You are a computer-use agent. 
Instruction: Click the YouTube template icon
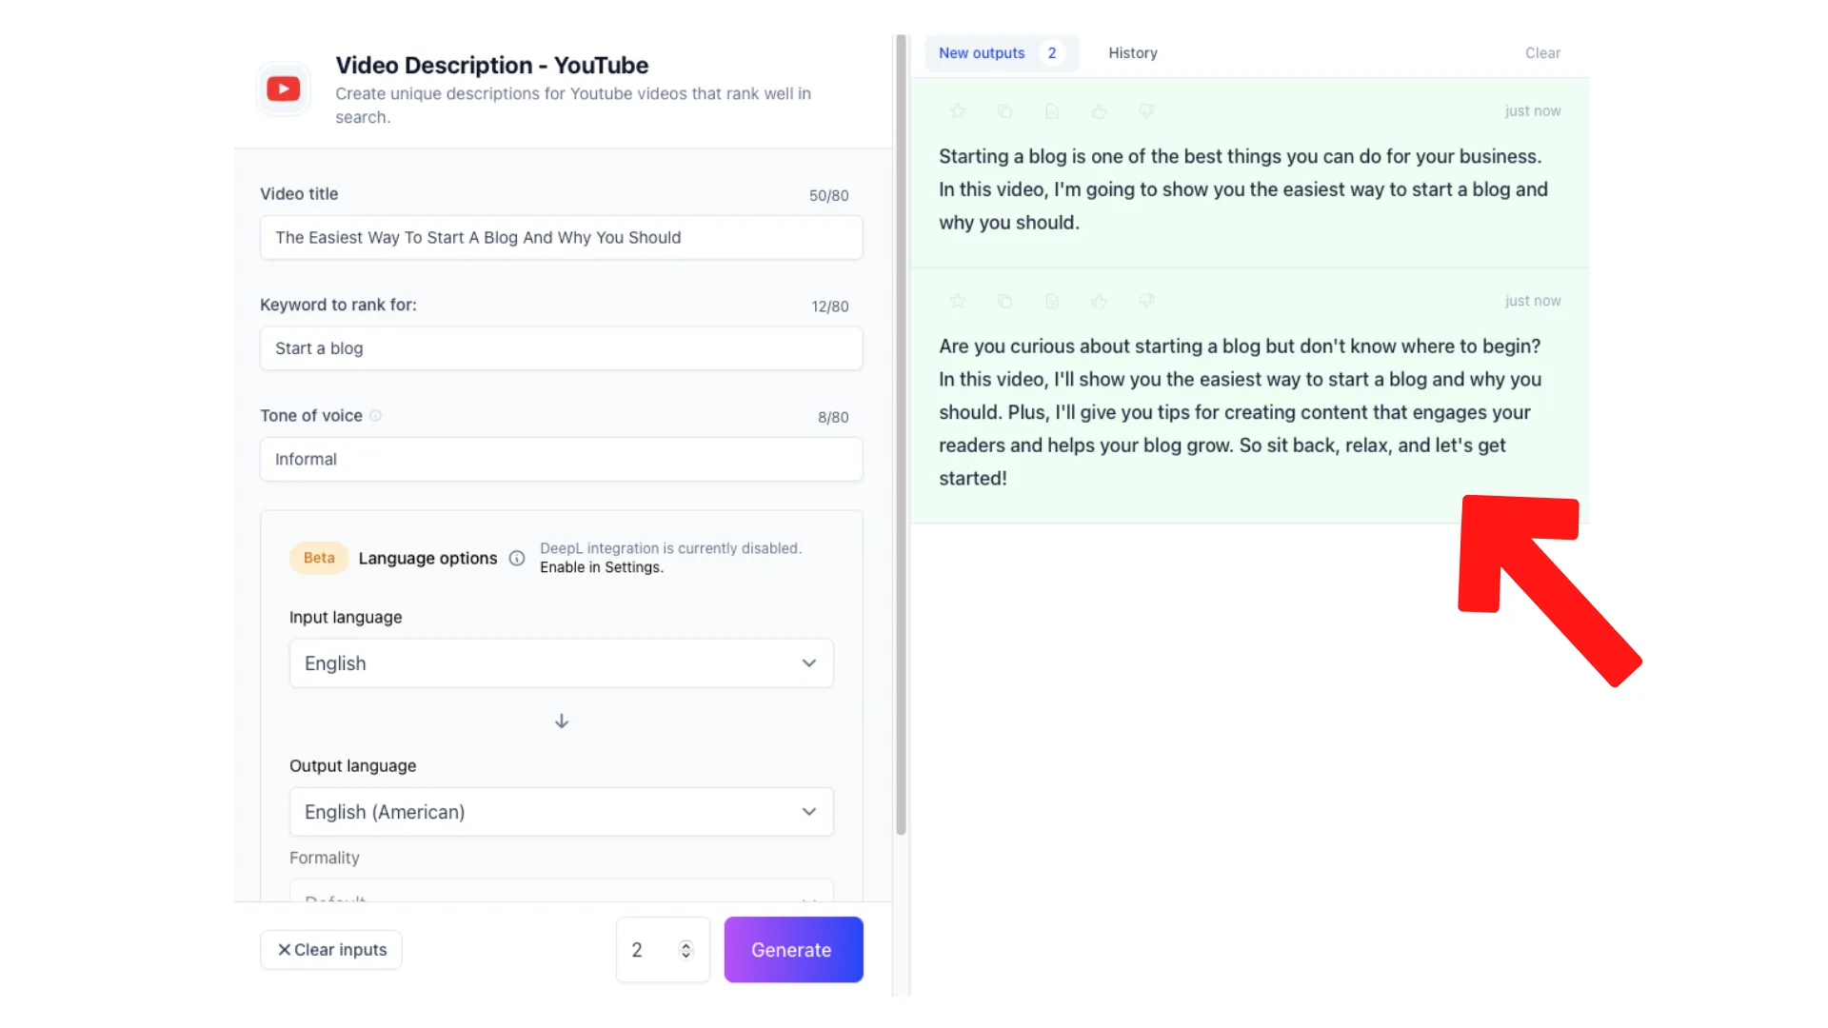click(x=283, y=89)
